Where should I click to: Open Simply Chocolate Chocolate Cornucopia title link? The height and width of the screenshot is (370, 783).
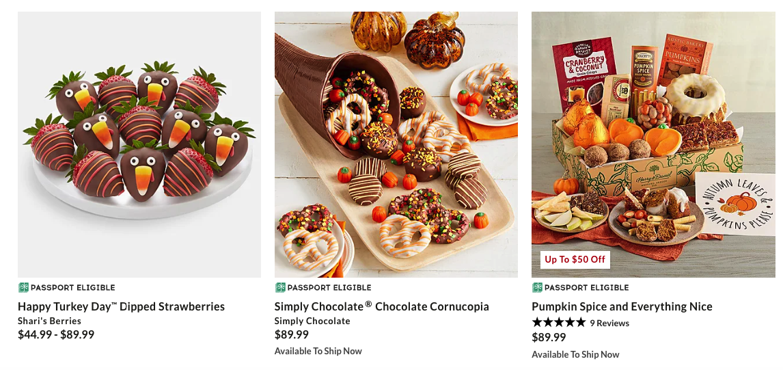coord(382,306)
